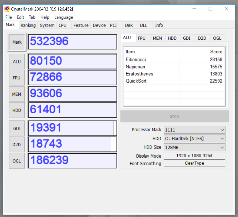
Task: Click QuickSort score value 22592
Action: [216, 81]
